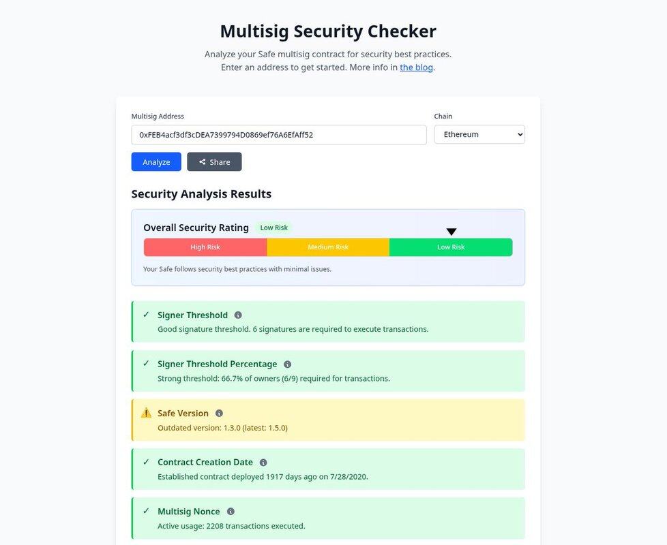This screenshot has height=545, width=667.
Task: Click the checkmark icon on Signer Threshold
Action: click(146, 315)
